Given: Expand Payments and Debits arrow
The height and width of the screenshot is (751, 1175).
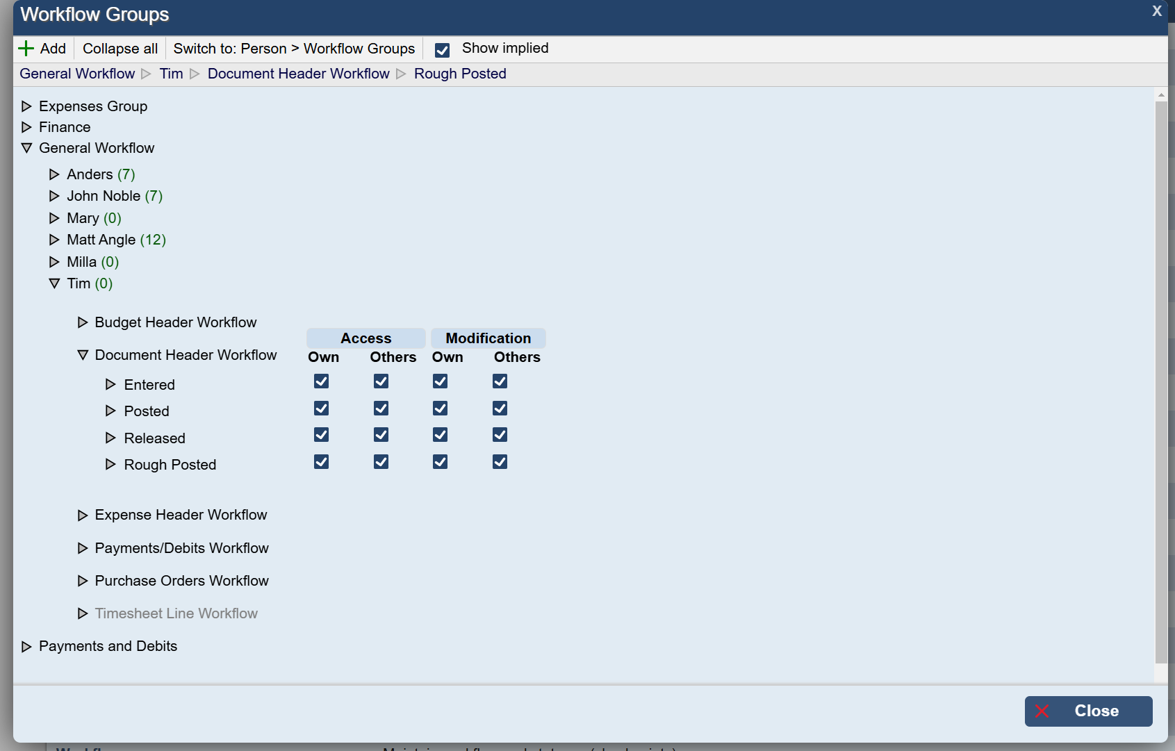Looking at the screenshot, I should (26, 646).
